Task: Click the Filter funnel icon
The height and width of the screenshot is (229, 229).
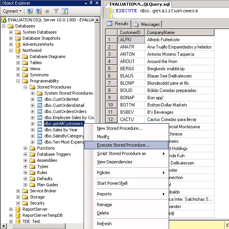Action: coord(56,11)
